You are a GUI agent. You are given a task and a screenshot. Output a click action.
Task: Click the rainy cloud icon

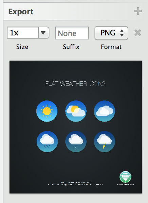[47, 141]
